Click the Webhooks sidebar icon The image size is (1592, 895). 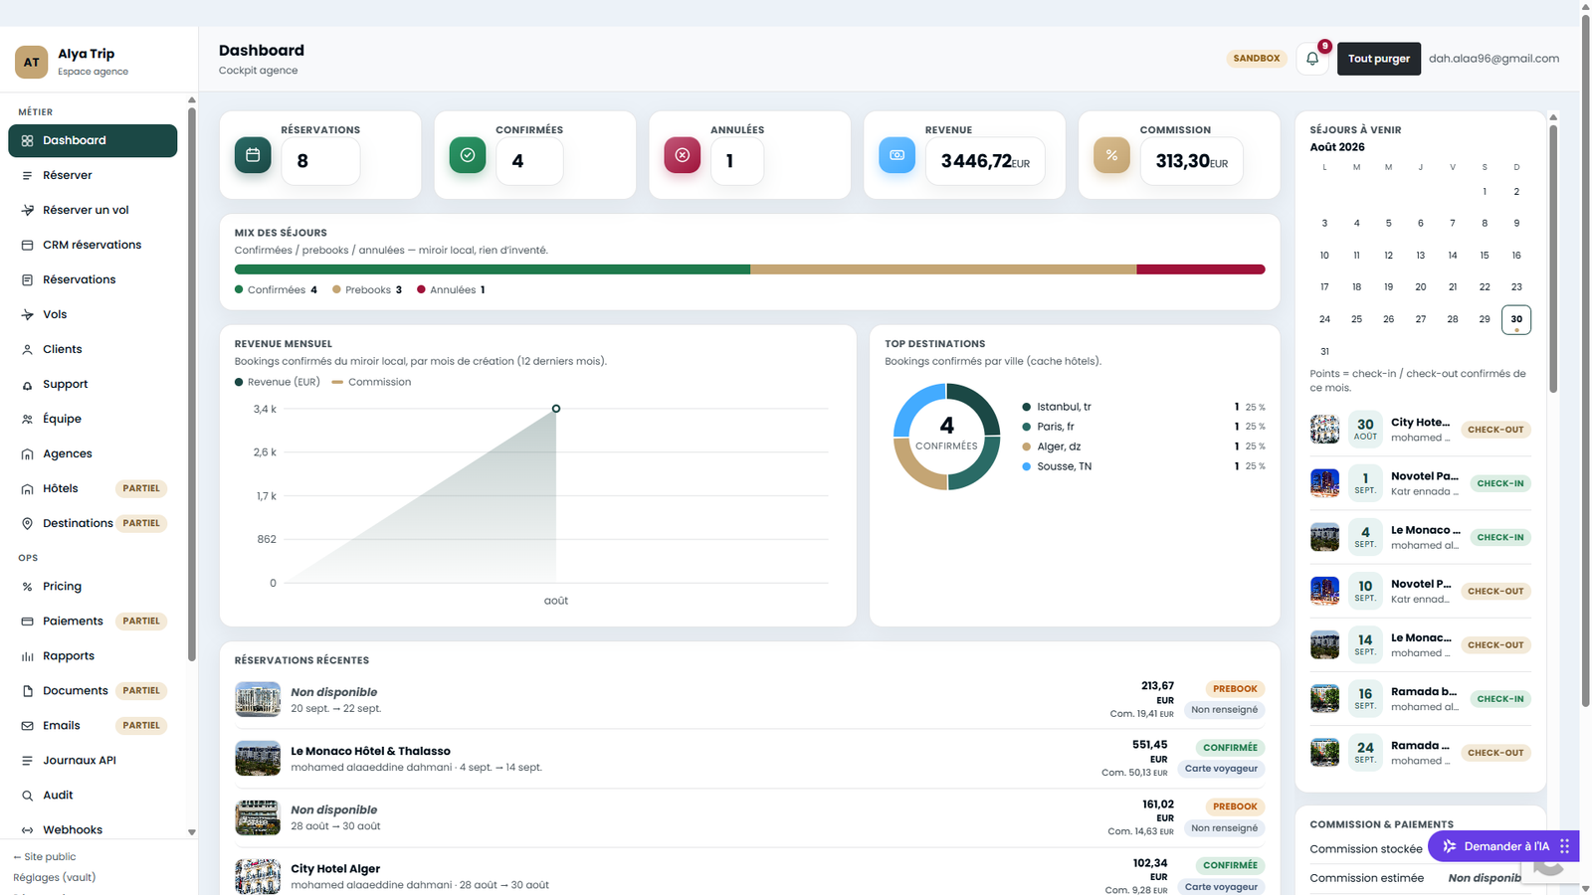(x=28, y=830)
